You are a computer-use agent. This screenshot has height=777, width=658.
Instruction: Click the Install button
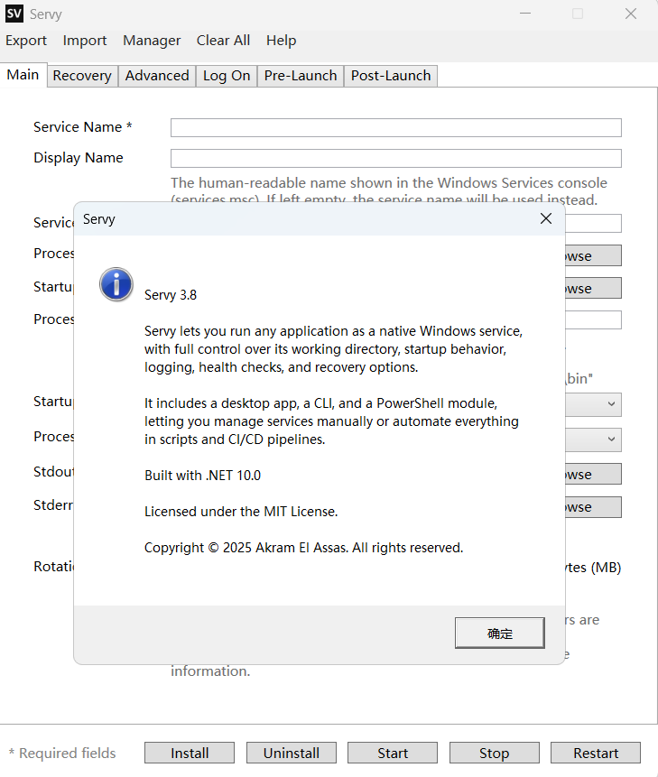click(x=190, y=753)
